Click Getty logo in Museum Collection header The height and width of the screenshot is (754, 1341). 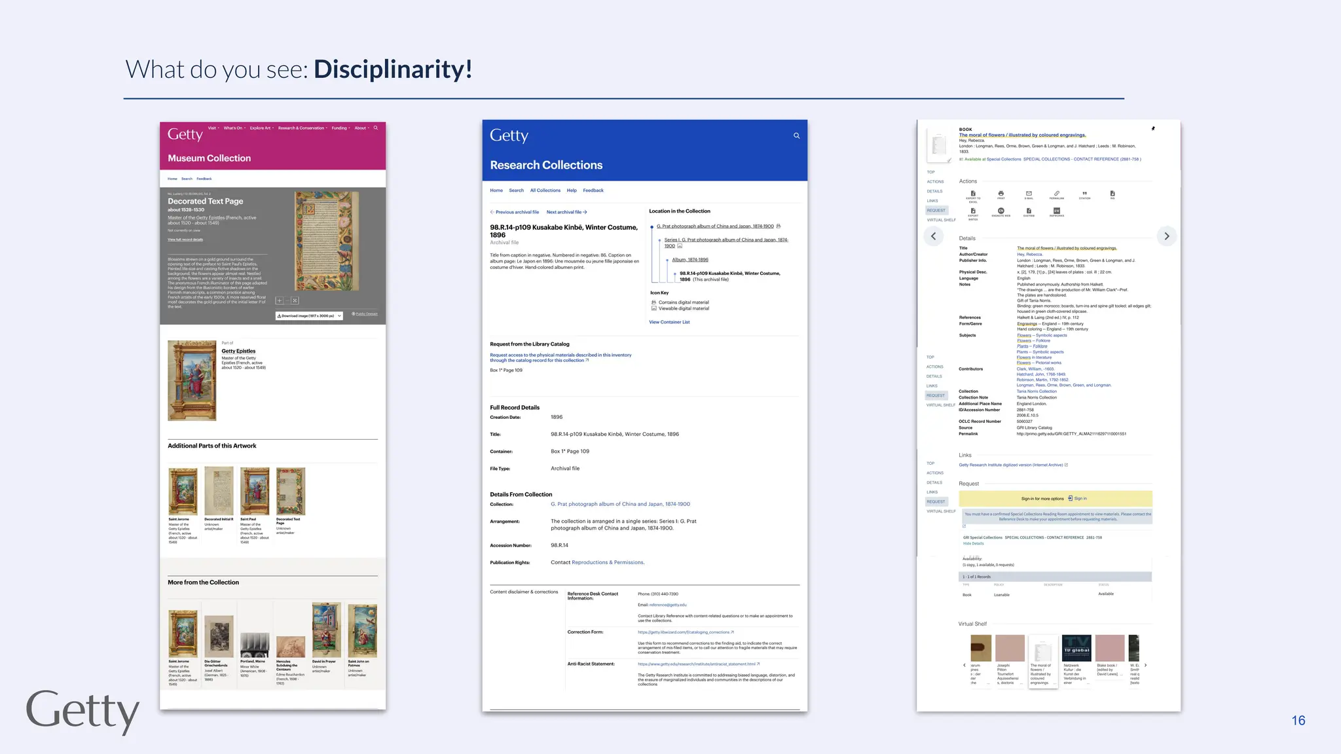[x=185, y=134]
